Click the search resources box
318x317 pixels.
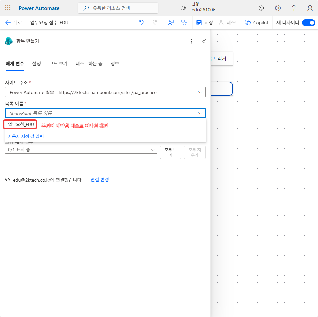click(x=118, y=8)
